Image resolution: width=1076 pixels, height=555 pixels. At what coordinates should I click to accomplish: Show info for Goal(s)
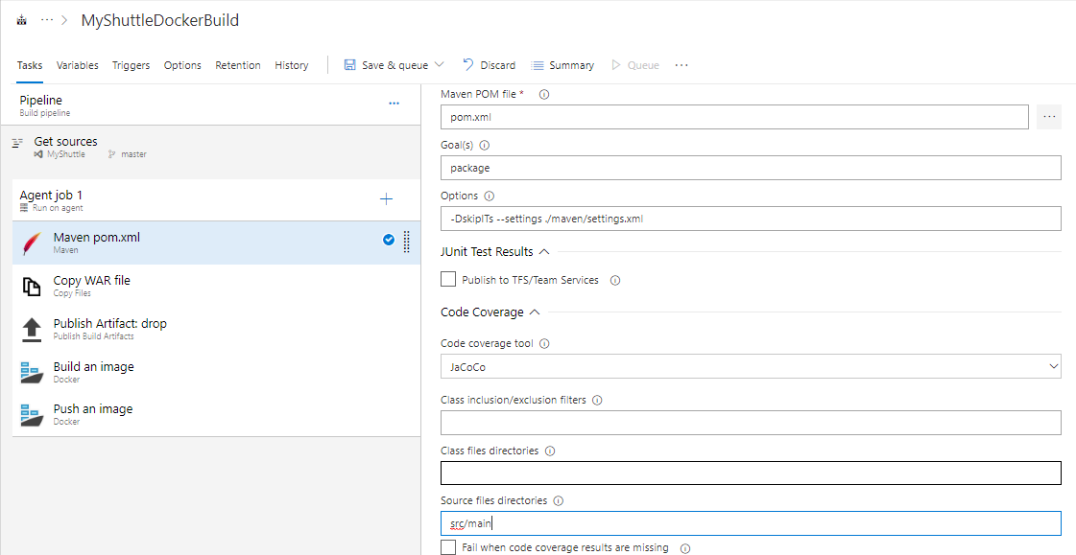coord(485,146)
